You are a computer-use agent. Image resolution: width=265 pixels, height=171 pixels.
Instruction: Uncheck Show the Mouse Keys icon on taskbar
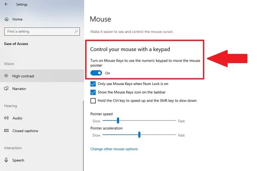93,92
